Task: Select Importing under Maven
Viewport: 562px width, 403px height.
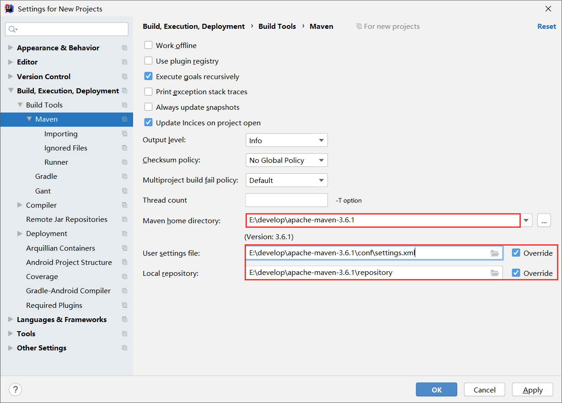Action: click(x=61, y=134)
